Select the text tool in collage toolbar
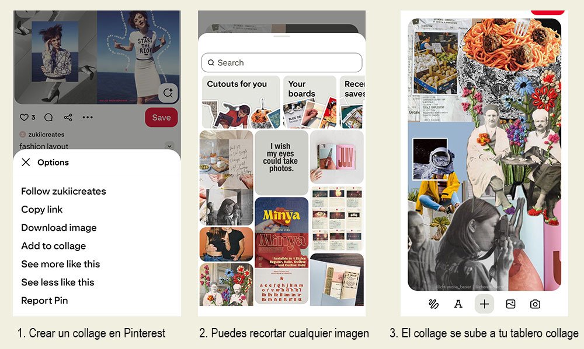Viewport: 584px width, 349px height. pyautogui.click(x=458, y=304)
